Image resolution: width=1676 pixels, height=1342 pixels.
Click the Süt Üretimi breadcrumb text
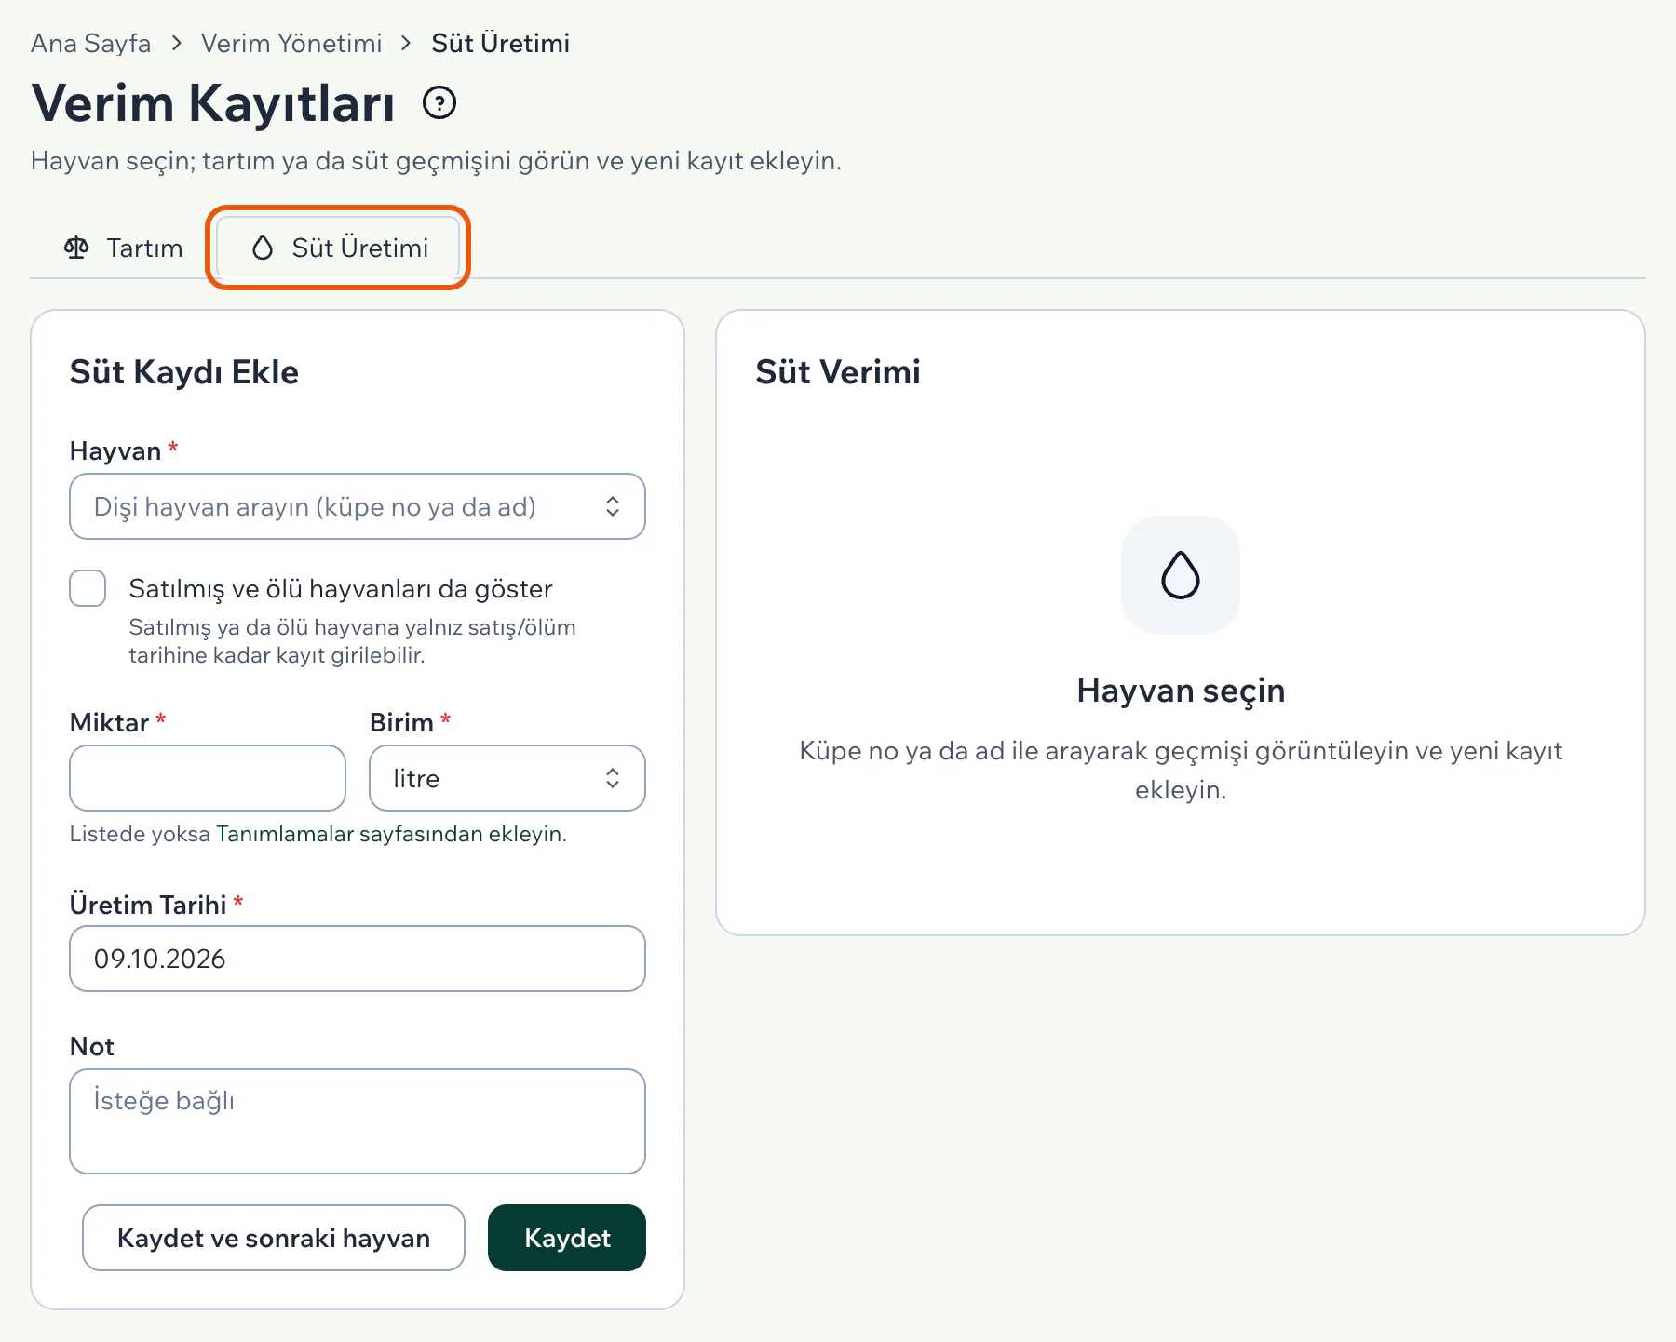pyautogui.click(x=501, y=43)
